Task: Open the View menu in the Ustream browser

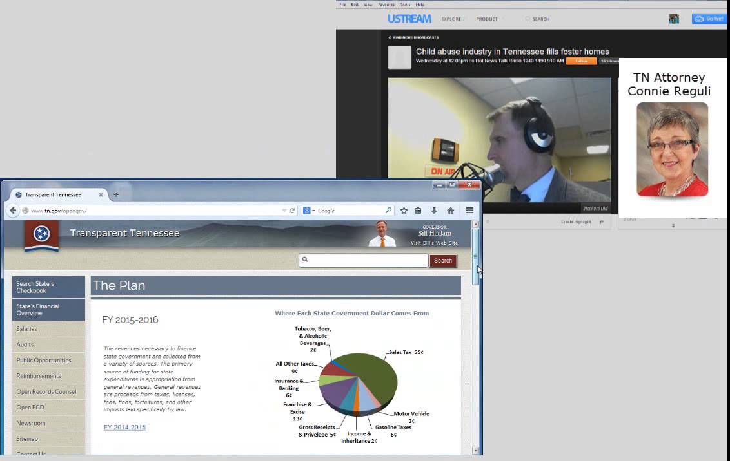Action: (x=368, y=5)
